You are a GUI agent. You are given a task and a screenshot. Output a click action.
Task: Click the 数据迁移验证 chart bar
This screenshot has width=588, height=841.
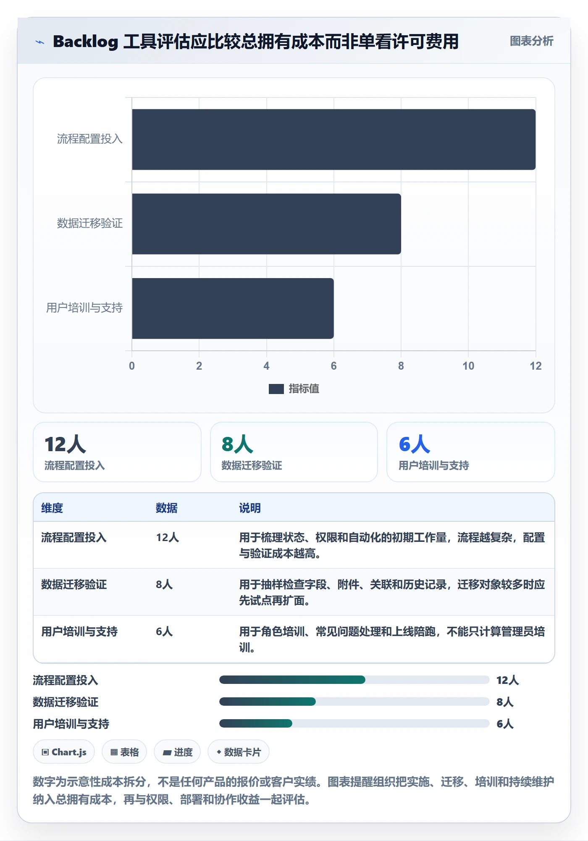click(266, 224)
